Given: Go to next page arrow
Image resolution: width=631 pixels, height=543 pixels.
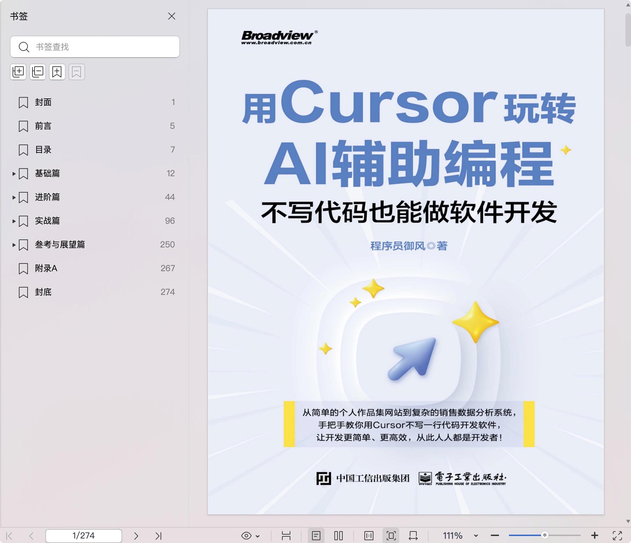Looking at the screenshot, I should point(136,536).
